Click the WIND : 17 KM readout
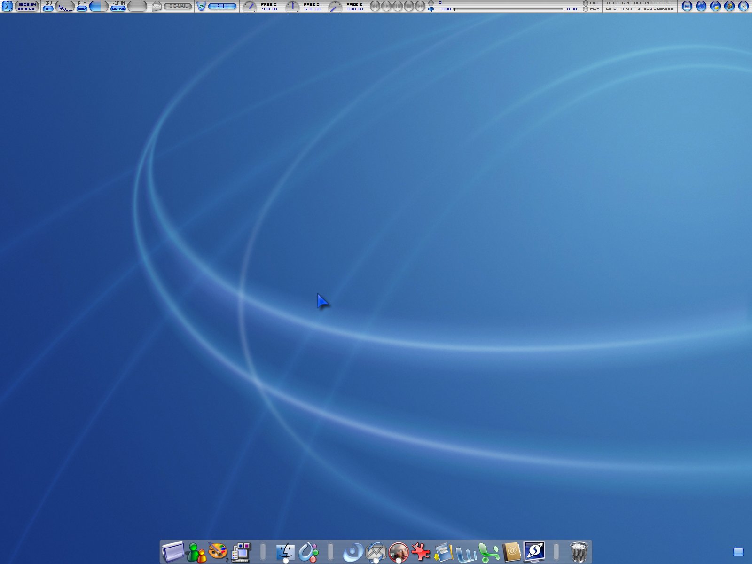Screen dimensions: 752x564 tap(619, 9)
